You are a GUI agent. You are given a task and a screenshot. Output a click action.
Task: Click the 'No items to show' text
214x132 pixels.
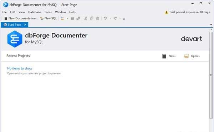pyautogui.click(x=20, y=68)
